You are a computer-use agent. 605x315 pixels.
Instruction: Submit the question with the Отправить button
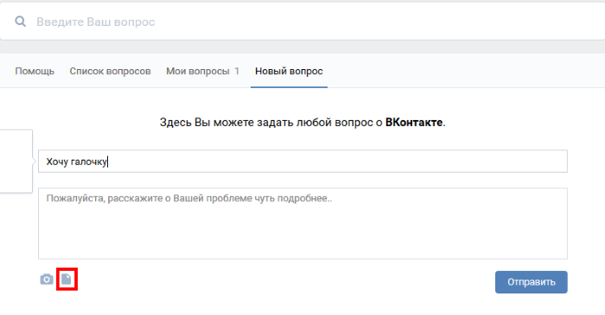pyautogui.click(x=532, y=282)
